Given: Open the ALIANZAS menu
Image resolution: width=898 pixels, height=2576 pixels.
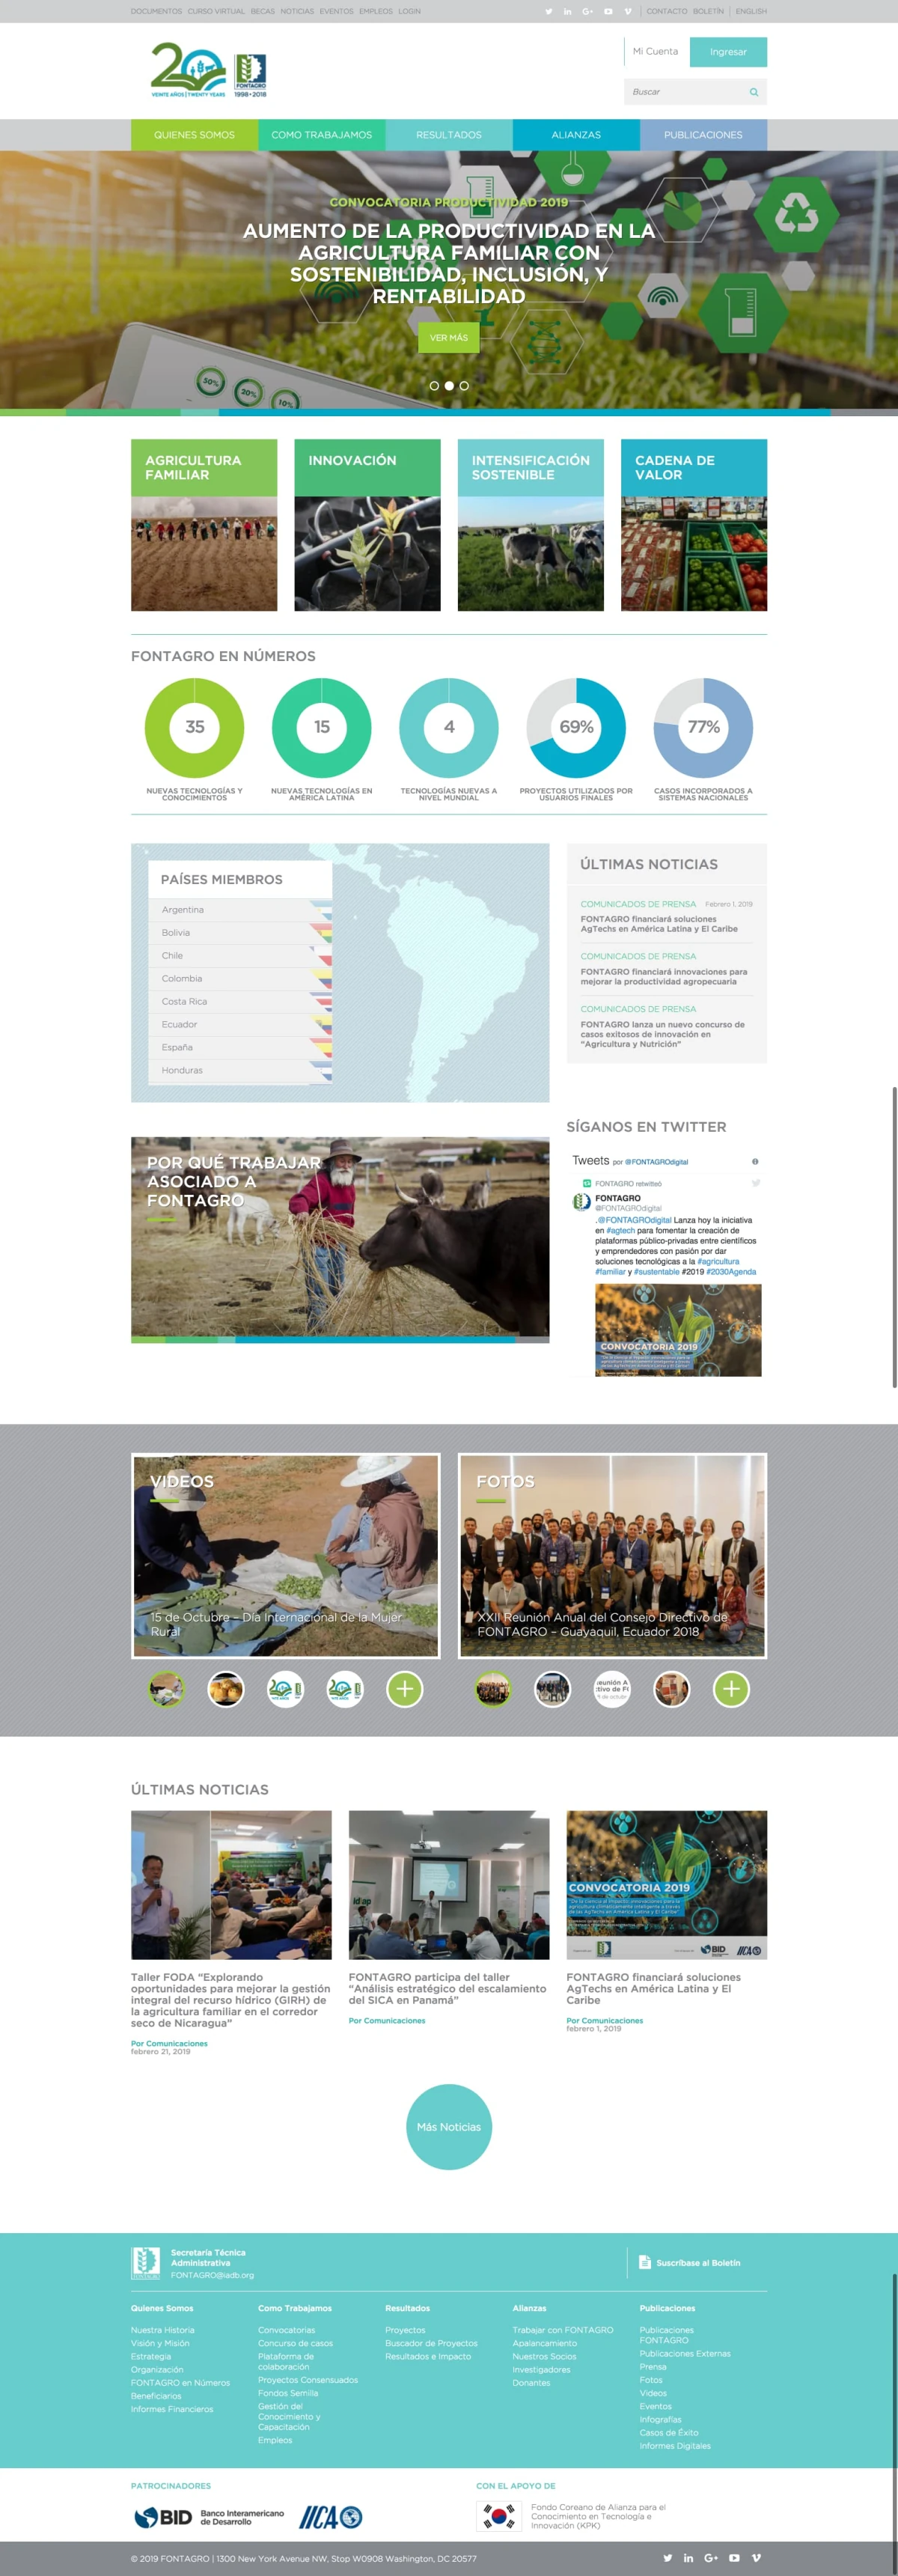Looking at the screenshot, I should (576, 134).
